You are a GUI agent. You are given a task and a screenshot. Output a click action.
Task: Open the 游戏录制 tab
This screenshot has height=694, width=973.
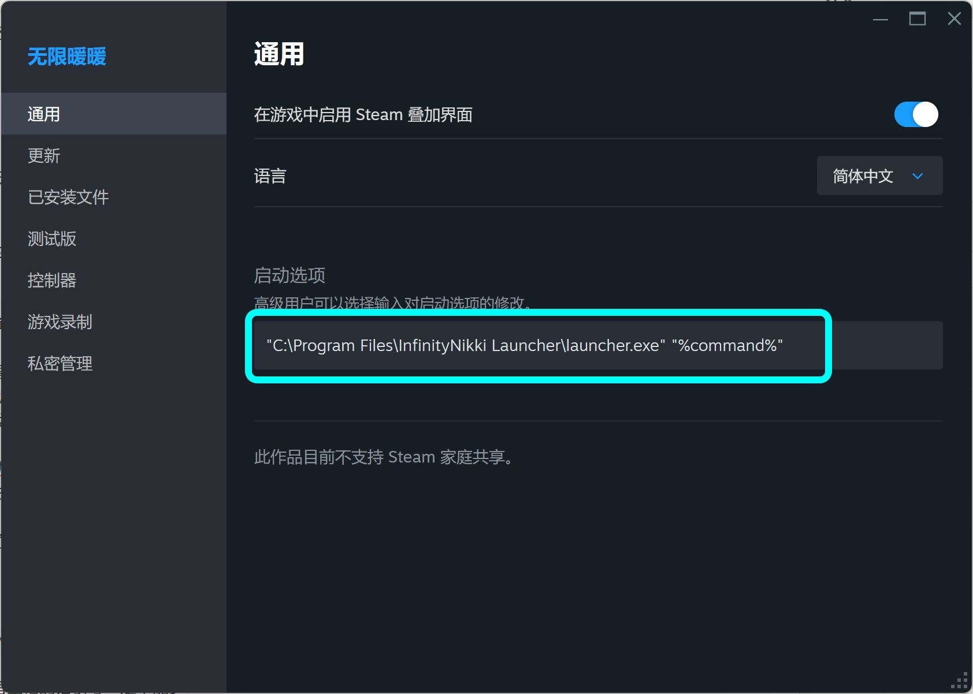point(114,322)
